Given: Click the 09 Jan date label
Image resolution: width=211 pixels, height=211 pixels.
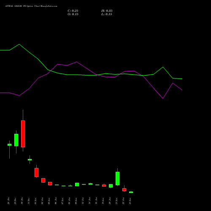Looking at the screenshot, I should 76,201.
